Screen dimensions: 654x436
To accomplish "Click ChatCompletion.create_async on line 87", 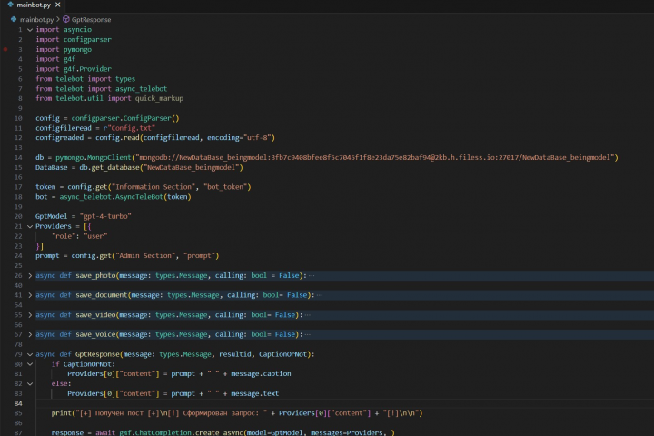I will click(x=190, y=432).
